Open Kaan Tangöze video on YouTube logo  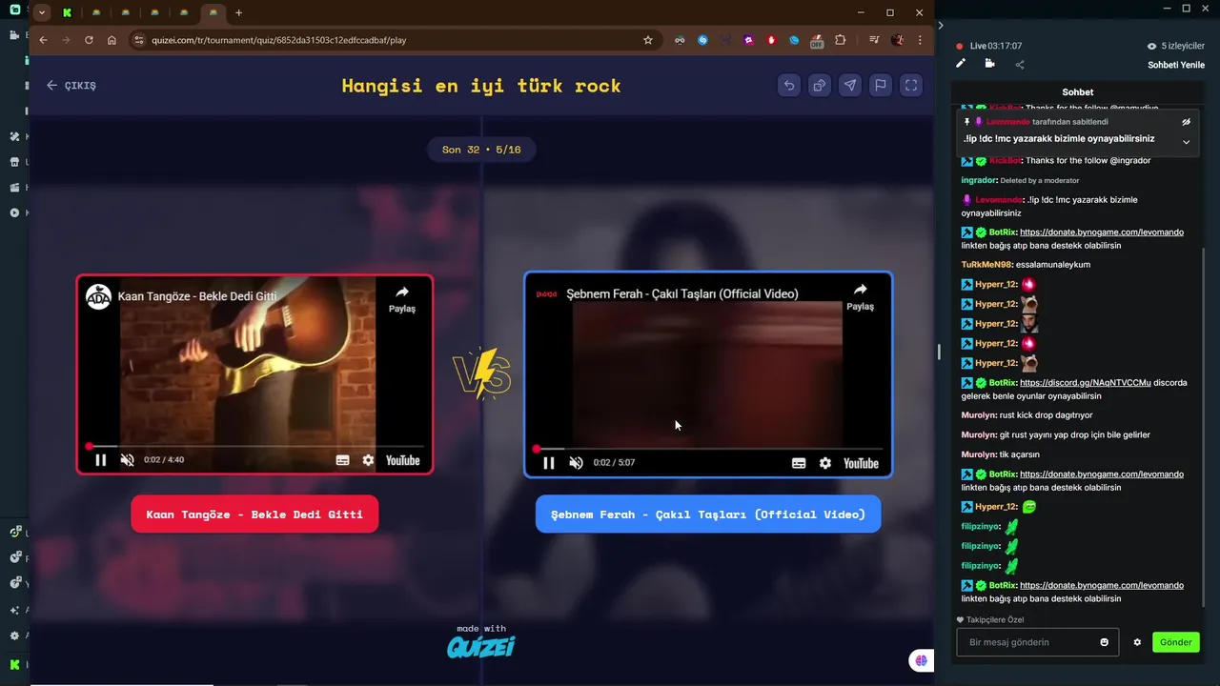pos(402,460)
